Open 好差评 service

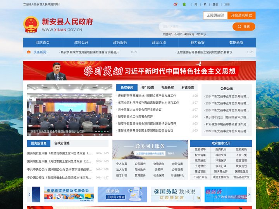point(159,170)
